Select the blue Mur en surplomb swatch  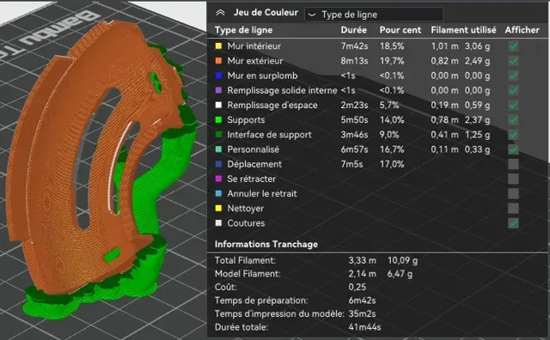218,76
